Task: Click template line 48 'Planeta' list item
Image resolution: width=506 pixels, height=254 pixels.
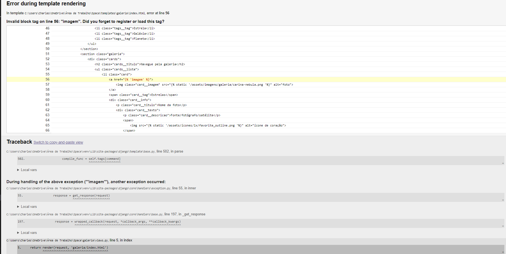Action: pos(125,39)
